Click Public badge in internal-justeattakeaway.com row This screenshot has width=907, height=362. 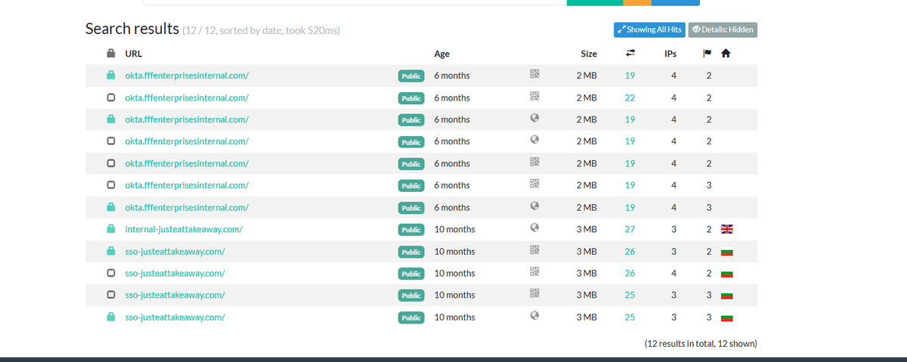click(x=411, y=230)
